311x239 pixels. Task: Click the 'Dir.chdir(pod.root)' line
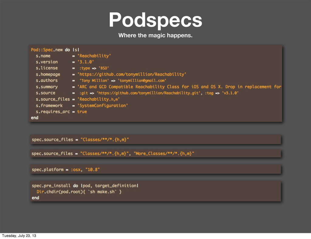(x=79, y=192)
